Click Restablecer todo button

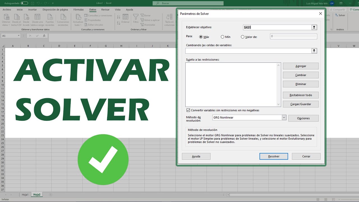point(301,95)
